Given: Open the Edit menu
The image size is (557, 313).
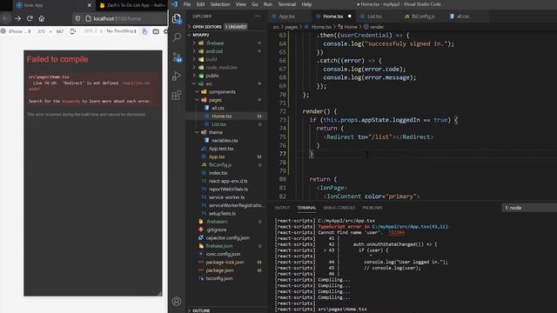Looking at the screenshot, I should click(x=201, y=4).
